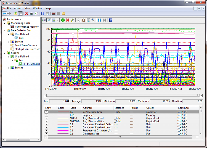Click the black system monitor view icon
The height and width of the screenshot is (148, 207).
(x=54, y=13)
